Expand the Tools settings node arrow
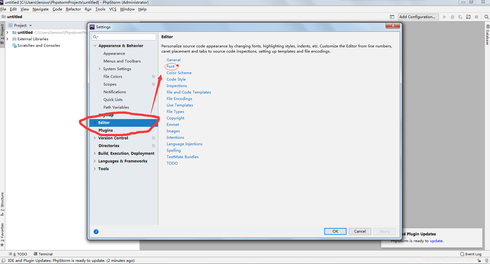This screenshot has height=264, width=490. pyautogui.click(x=95, y=169)
